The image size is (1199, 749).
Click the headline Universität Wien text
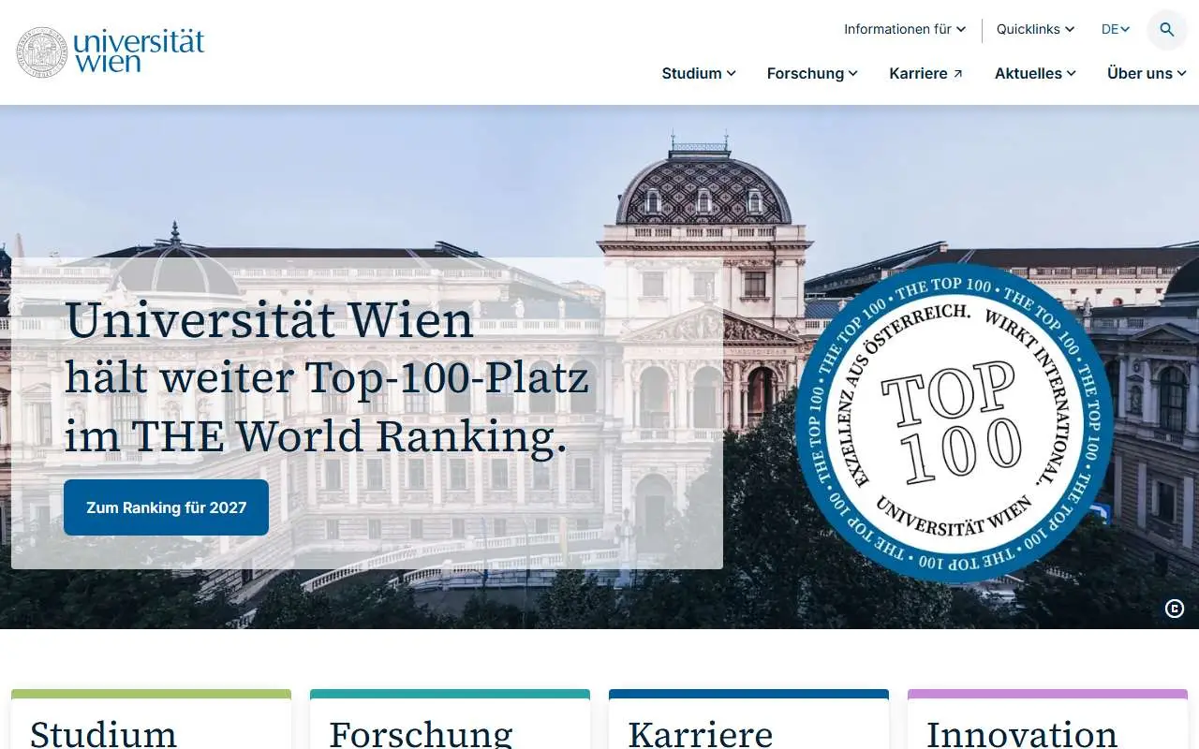click(x=270, y=320)
